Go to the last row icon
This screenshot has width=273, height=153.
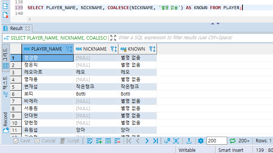(155, 141)
